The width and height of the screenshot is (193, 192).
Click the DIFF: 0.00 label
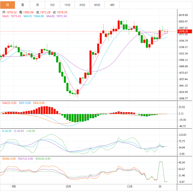[x=25, y=103]
